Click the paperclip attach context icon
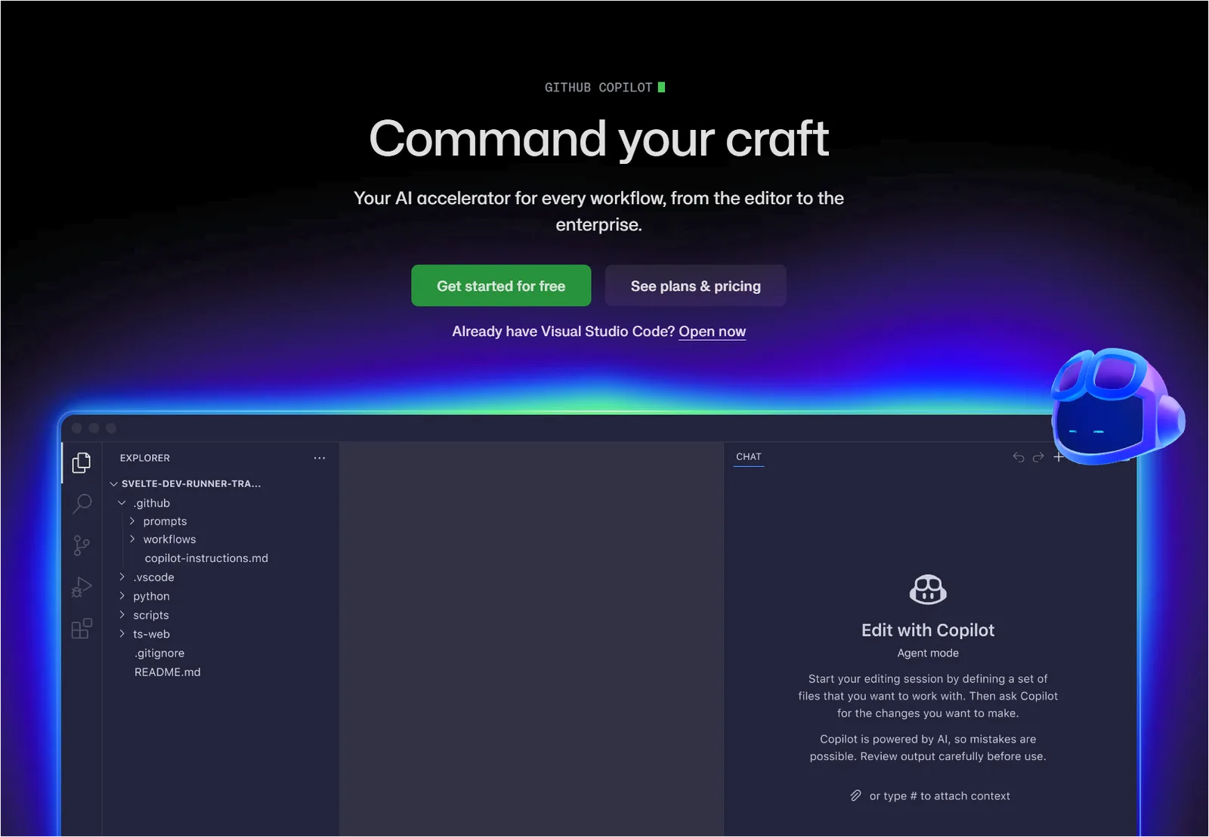The image size is (1209, 837). click(855, 795)
